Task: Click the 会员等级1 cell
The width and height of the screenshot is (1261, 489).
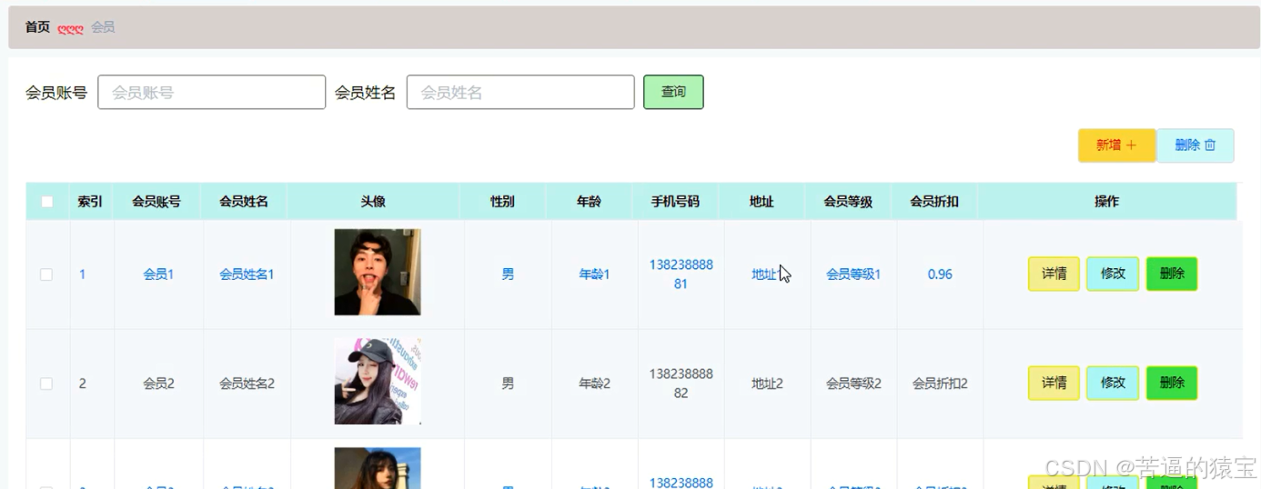Action: point(853,274)
